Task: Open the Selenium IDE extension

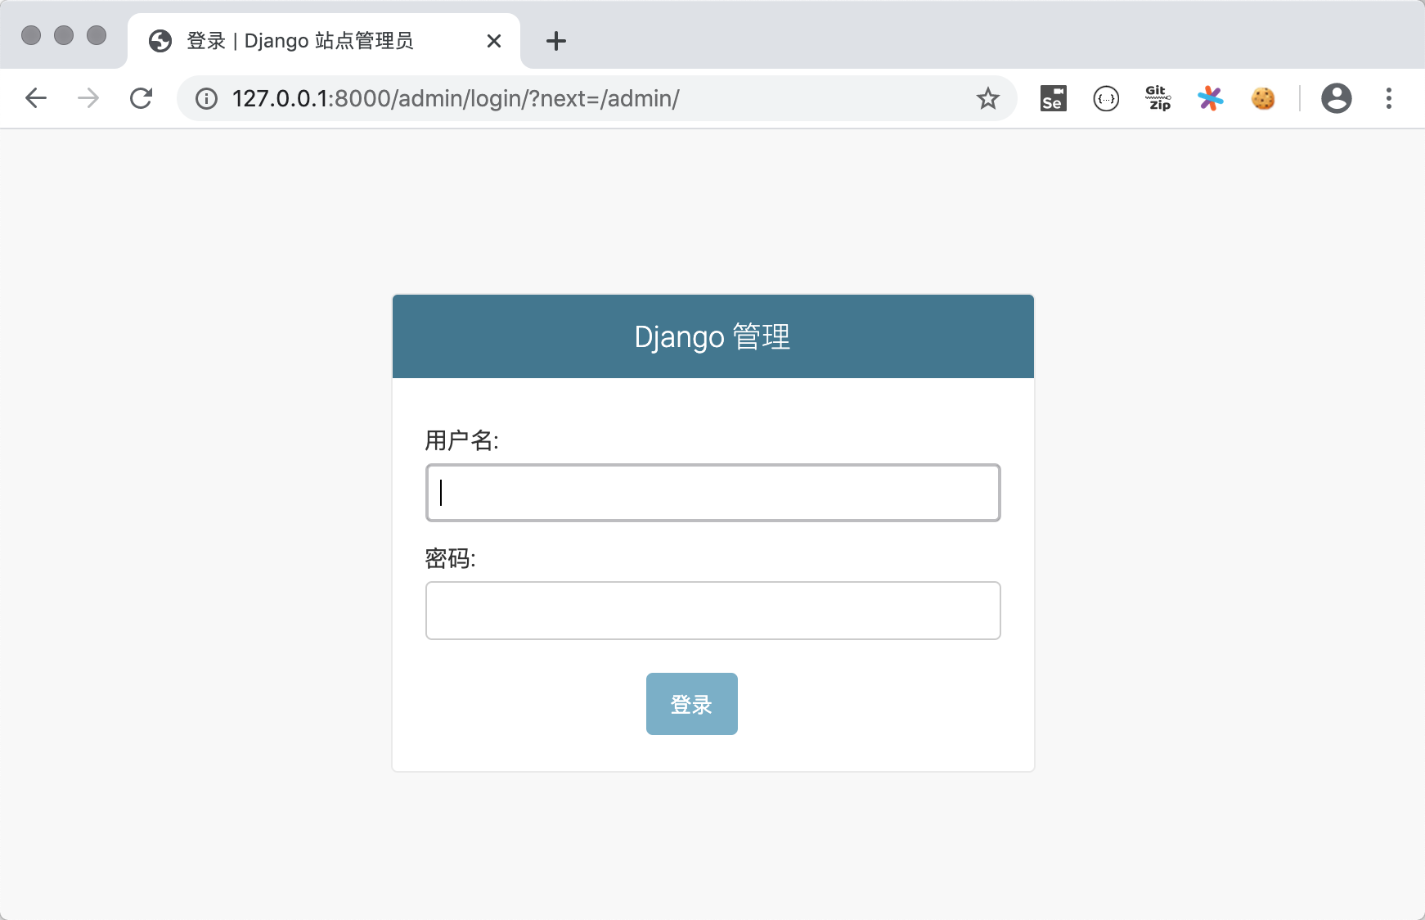Action: (x=1053, y=98)
